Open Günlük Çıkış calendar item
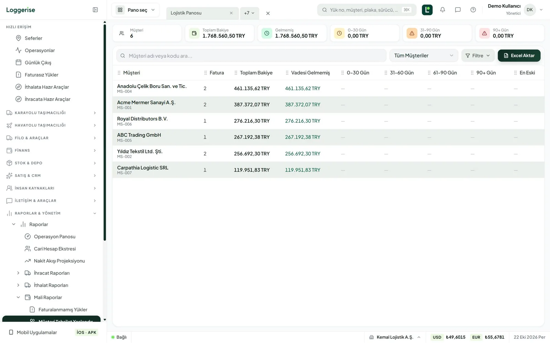 coord(38,62)
